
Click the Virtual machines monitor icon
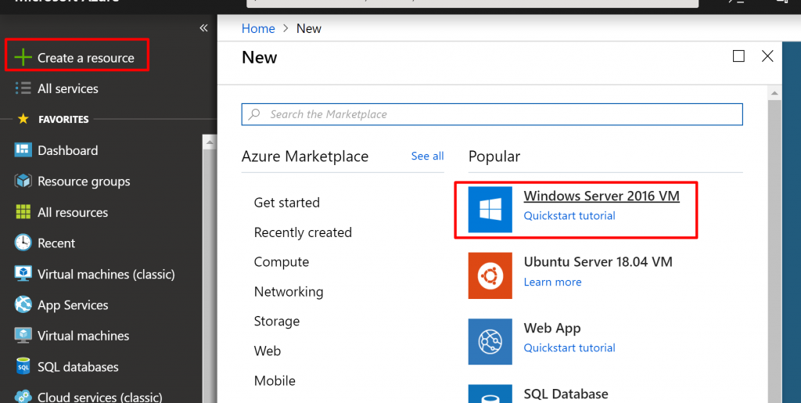point(23,336)
